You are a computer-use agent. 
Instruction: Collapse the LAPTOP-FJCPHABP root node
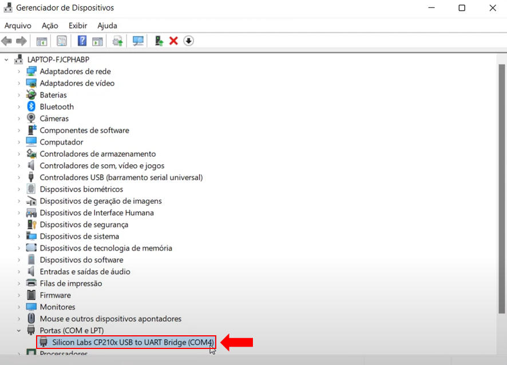6,60
